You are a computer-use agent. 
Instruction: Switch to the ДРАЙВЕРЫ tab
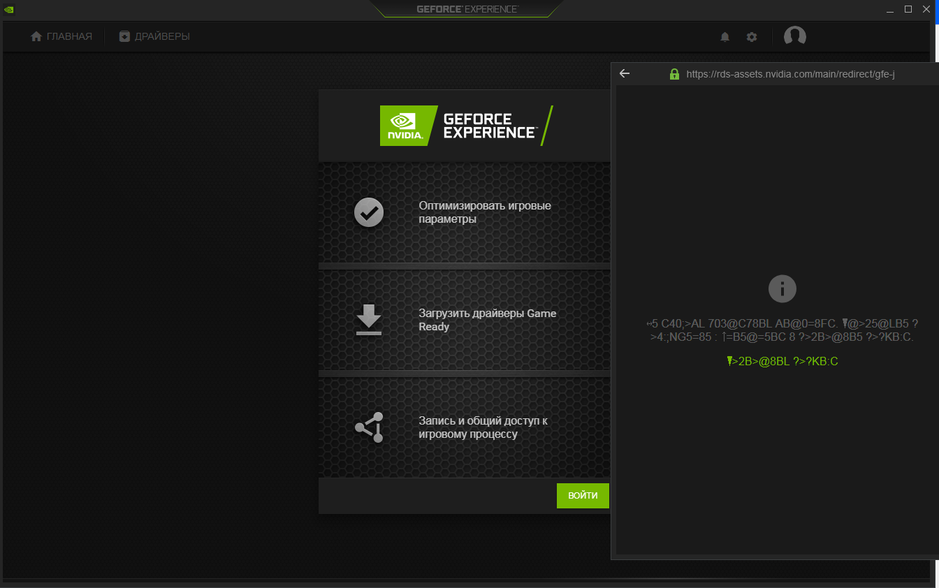[x=154, y=36]
